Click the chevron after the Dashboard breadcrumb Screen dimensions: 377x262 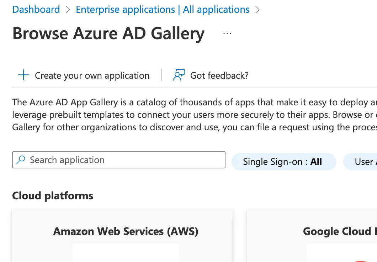tap(68, 10)
